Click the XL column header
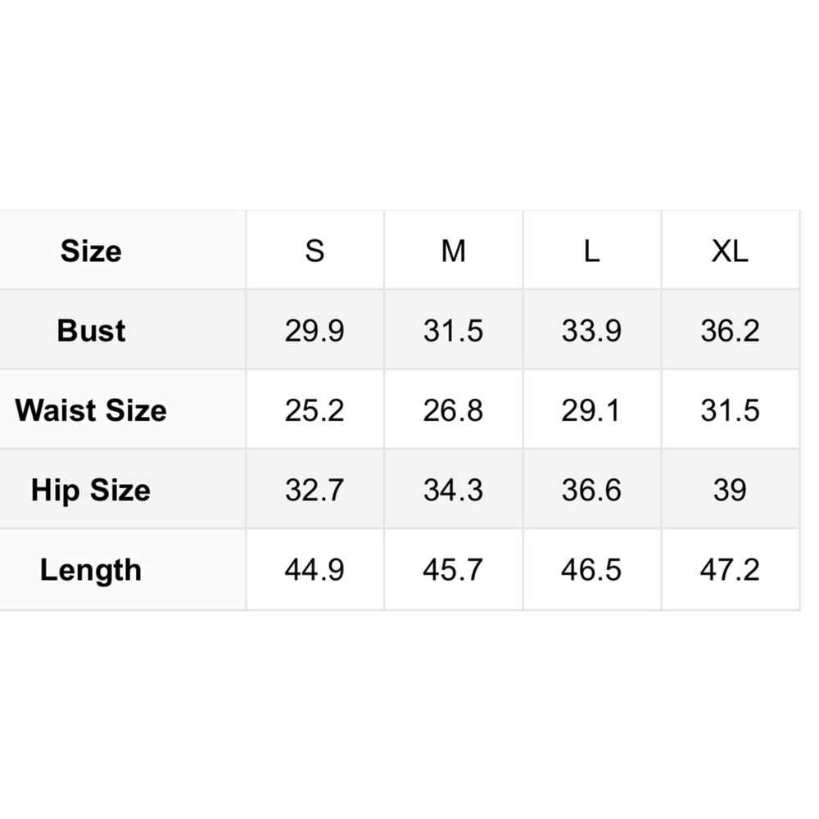The image size is (819, 819). pyautogui.click(x=730, y=251)
